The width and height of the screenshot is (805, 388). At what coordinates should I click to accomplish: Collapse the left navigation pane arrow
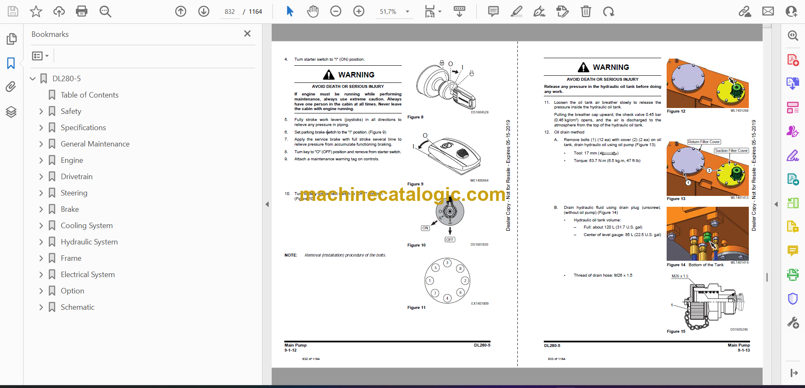267,204
